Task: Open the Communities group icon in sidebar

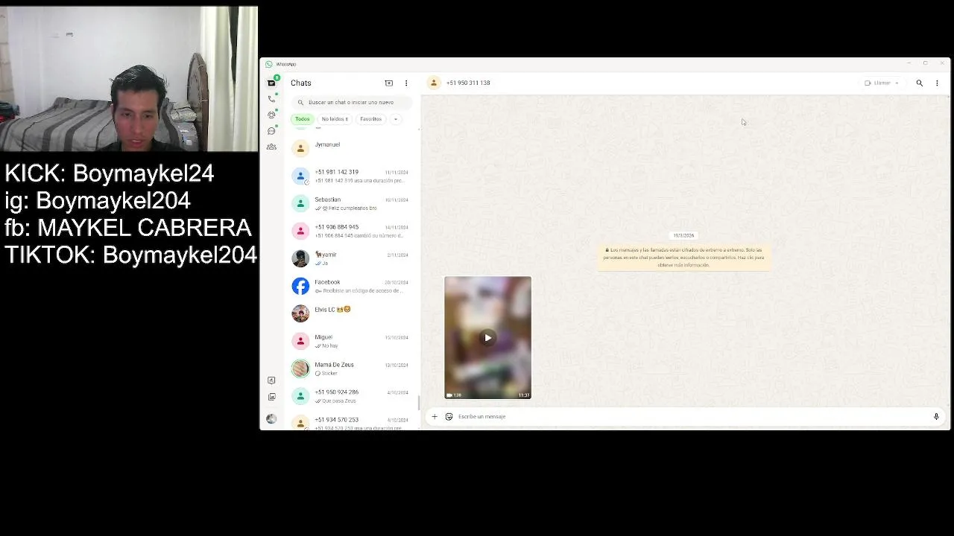Action: pos(271,147)
